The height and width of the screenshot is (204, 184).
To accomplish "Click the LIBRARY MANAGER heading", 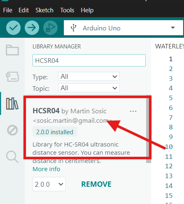I will pos(57,46).
